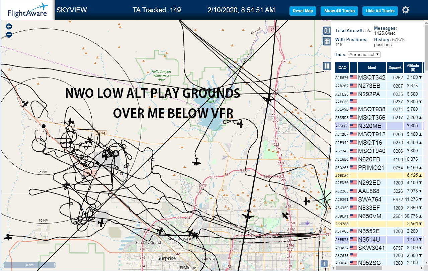Viewport: 428px width, 271px height.
Task: Select highlighted N3514U row
Action: (379, 240)
